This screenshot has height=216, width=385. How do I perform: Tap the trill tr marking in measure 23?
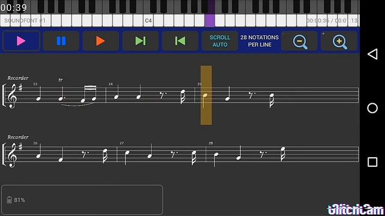pos(61,80)
